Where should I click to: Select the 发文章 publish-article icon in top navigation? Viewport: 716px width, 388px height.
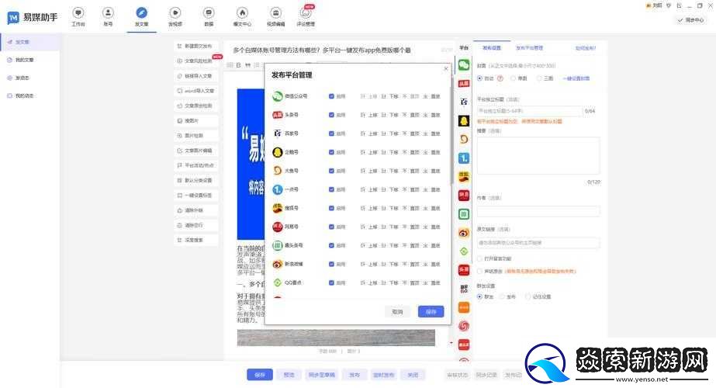tap(141, 13)
